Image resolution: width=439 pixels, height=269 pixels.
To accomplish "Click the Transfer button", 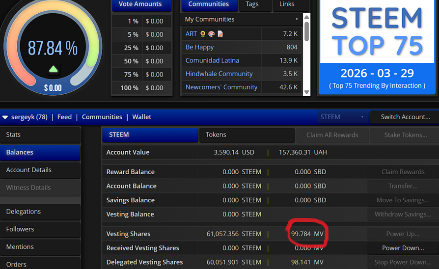I will coord(403,186).
